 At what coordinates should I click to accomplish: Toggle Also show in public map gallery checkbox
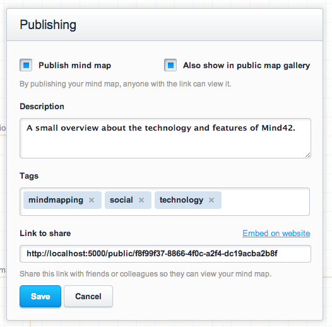[x=170, y=65]
